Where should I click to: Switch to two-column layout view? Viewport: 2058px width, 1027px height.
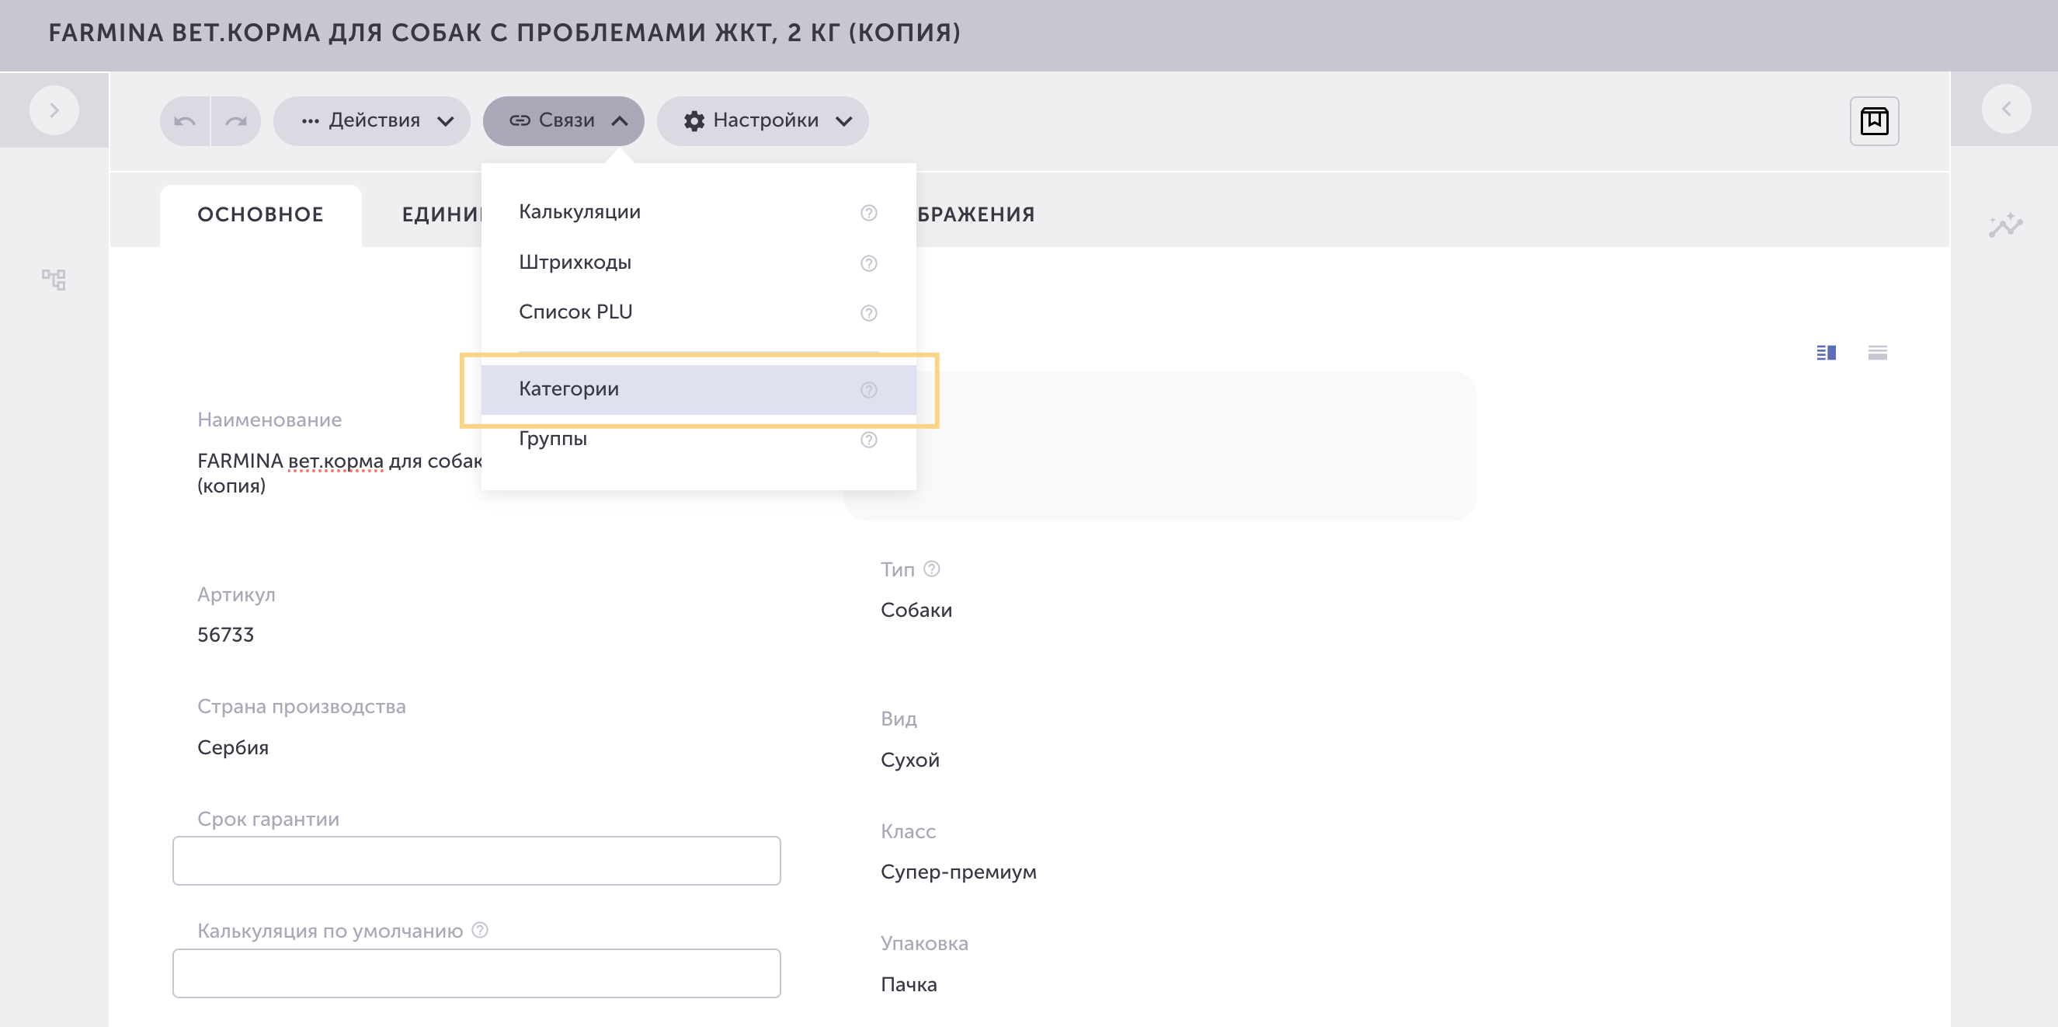(x=1826, y=353)
